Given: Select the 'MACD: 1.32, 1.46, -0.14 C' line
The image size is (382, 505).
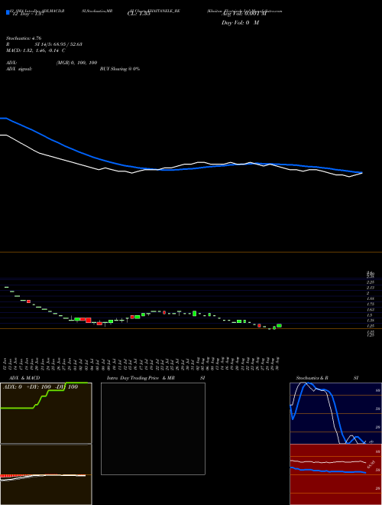Looking at the screenshot, I should point(36,50).
